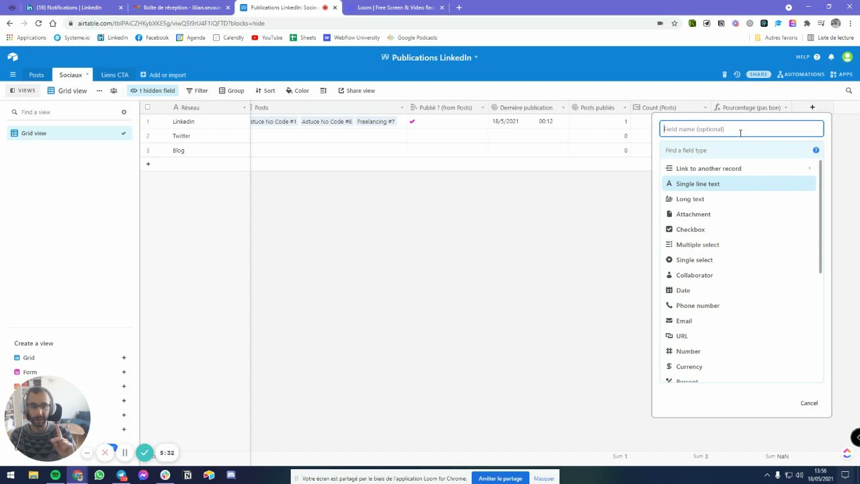This screenshot has height=484, width=860.
Task: Switch to the Loom browser tab
Action: coord(396,7)
